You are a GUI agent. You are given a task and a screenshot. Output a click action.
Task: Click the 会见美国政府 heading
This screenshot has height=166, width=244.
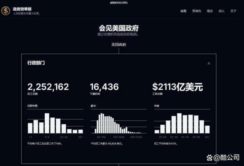(x=119, y=28)
